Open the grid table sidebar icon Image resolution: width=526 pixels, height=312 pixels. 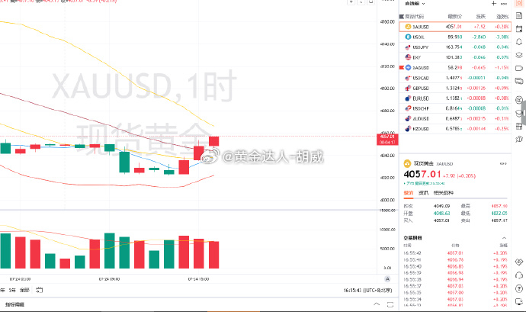pos(519,127)
